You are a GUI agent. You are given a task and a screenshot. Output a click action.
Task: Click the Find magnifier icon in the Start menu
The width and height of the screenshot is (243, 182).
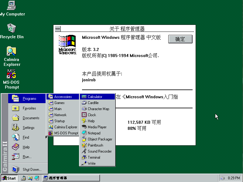click(15, 137)
